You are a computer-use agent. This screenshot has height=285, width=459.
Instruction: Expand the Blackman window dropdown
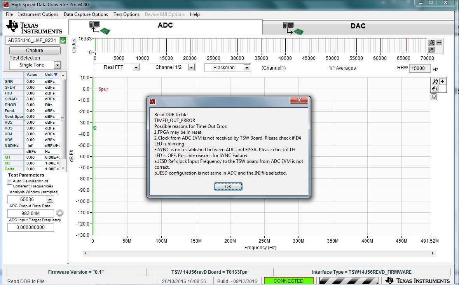click(247, 68)
